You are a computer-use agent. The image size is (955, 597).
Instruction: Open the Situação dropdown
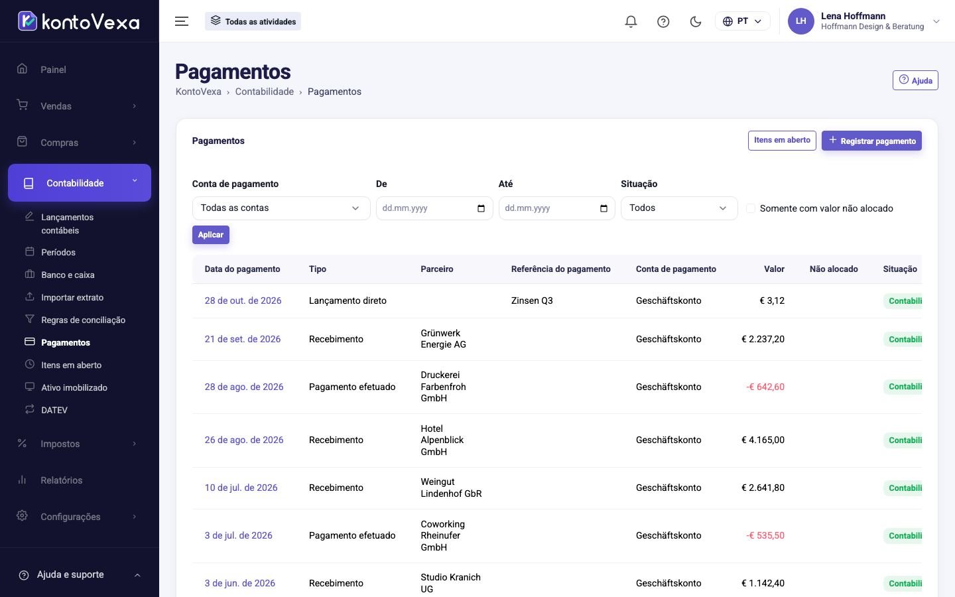679,208
